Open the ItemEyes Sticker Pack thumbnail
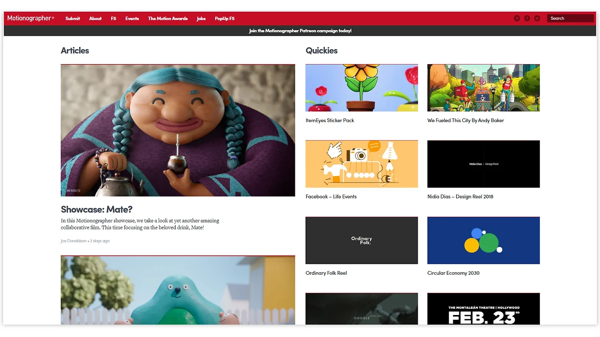 (x=362, y=88)
